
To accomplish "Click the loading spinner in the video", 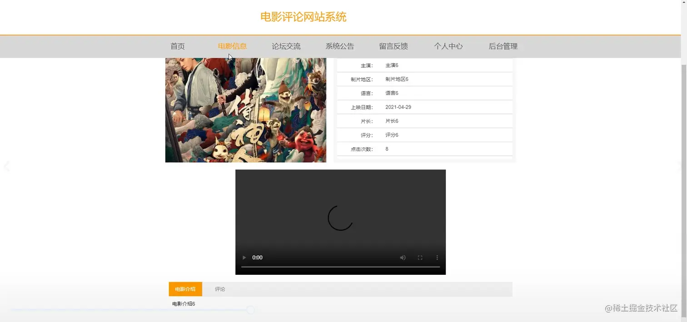I will pyautogui.click(x=340, y=218).
